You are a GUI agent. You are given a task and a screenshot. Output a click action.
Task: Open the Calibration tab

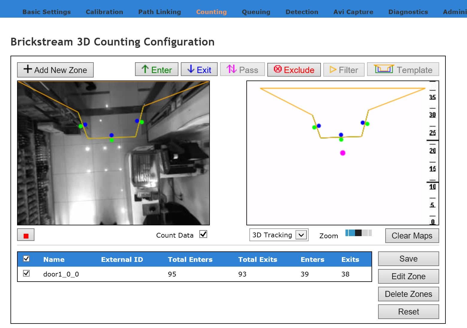click(x=104, y=12)
